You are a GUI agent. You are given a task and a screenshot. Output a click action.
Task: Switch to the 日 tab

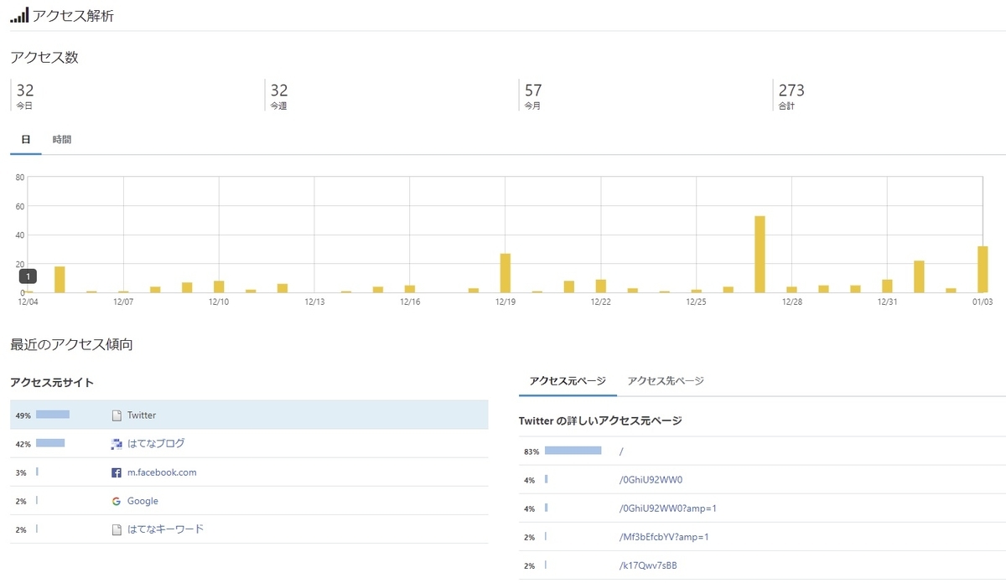26,140
